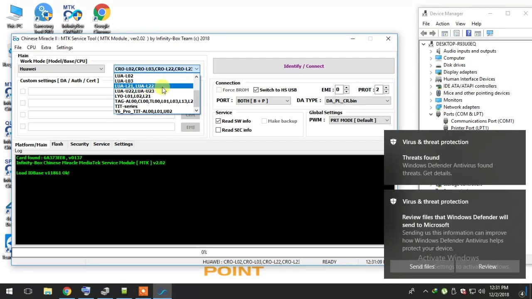
Task: Click the model list scroll down arrow
Action: pyautogui.click(x=197, y=111)
